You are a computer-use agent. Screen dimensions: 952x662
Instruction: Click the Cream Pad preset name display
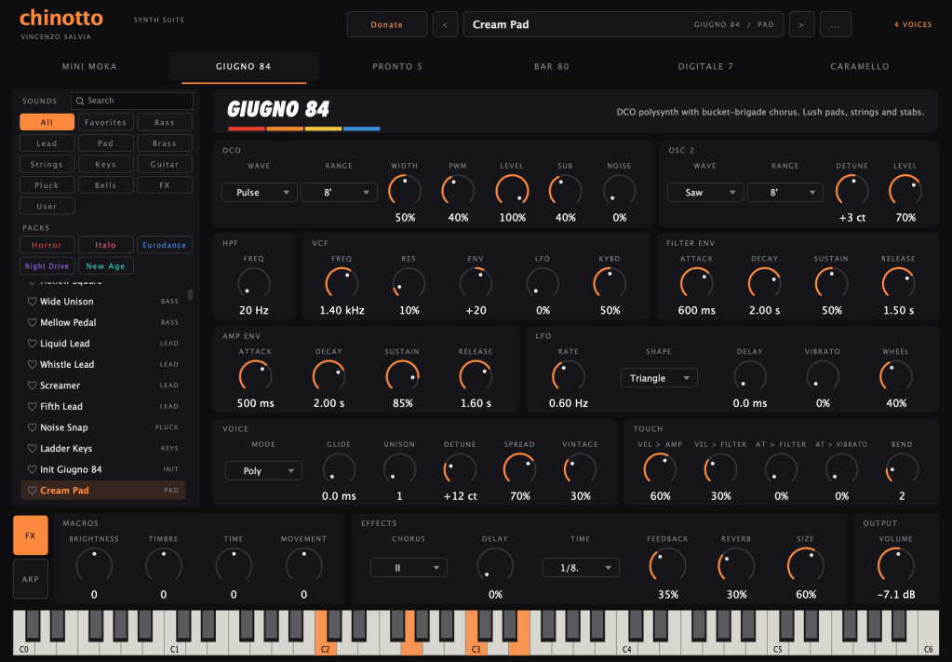coord(623,25)
